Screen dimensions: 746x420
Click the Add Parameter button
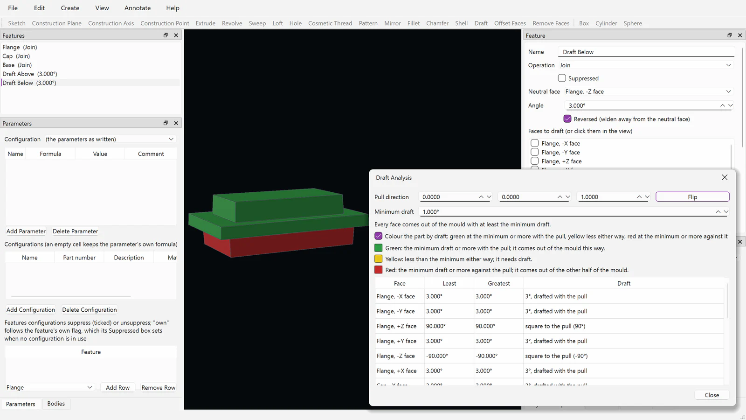click(x=26, y=231)
